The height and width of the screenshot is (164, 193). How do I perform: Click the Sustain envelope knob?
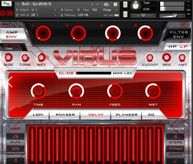click(x=113, y=33)
